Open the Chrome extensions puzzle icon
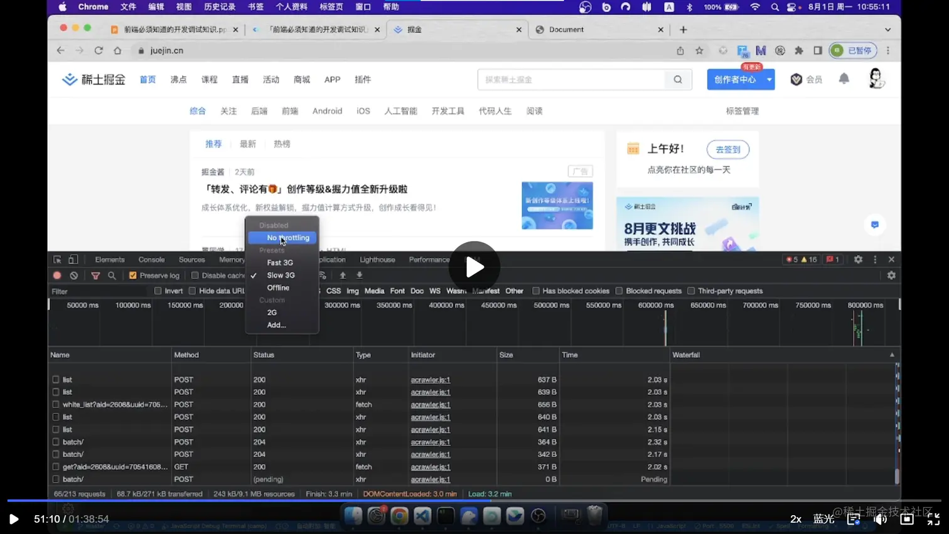The height and width of the screenshot is (534, 949). 799,51
